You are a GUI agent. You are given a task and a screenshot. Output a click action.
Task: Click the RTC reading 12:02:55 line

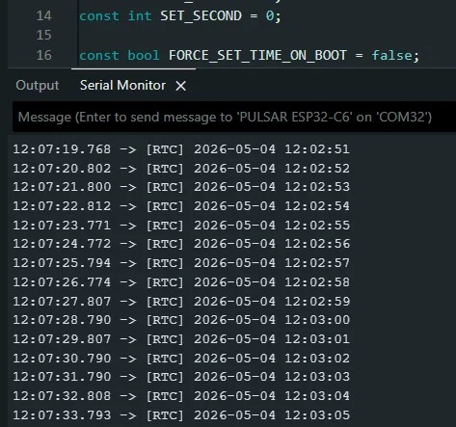pyautogui.click(x=181, y=225)
